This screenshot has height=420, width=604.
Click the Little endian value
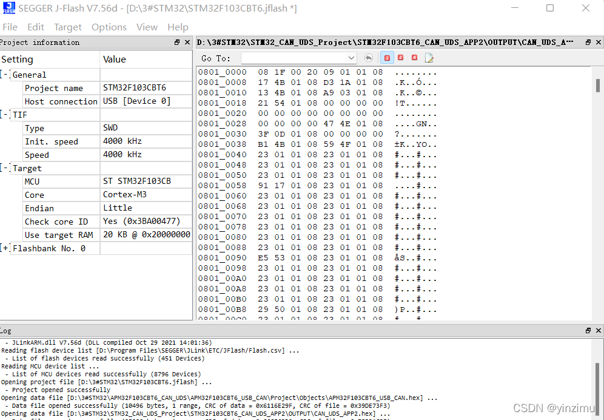pyautogui.click(x=118, y=208)
